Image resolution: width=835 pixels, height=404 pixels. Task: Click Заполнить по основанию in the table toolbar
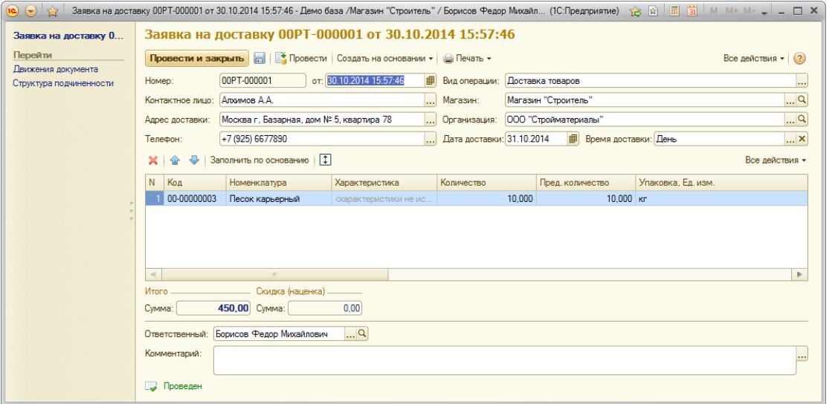259,160
